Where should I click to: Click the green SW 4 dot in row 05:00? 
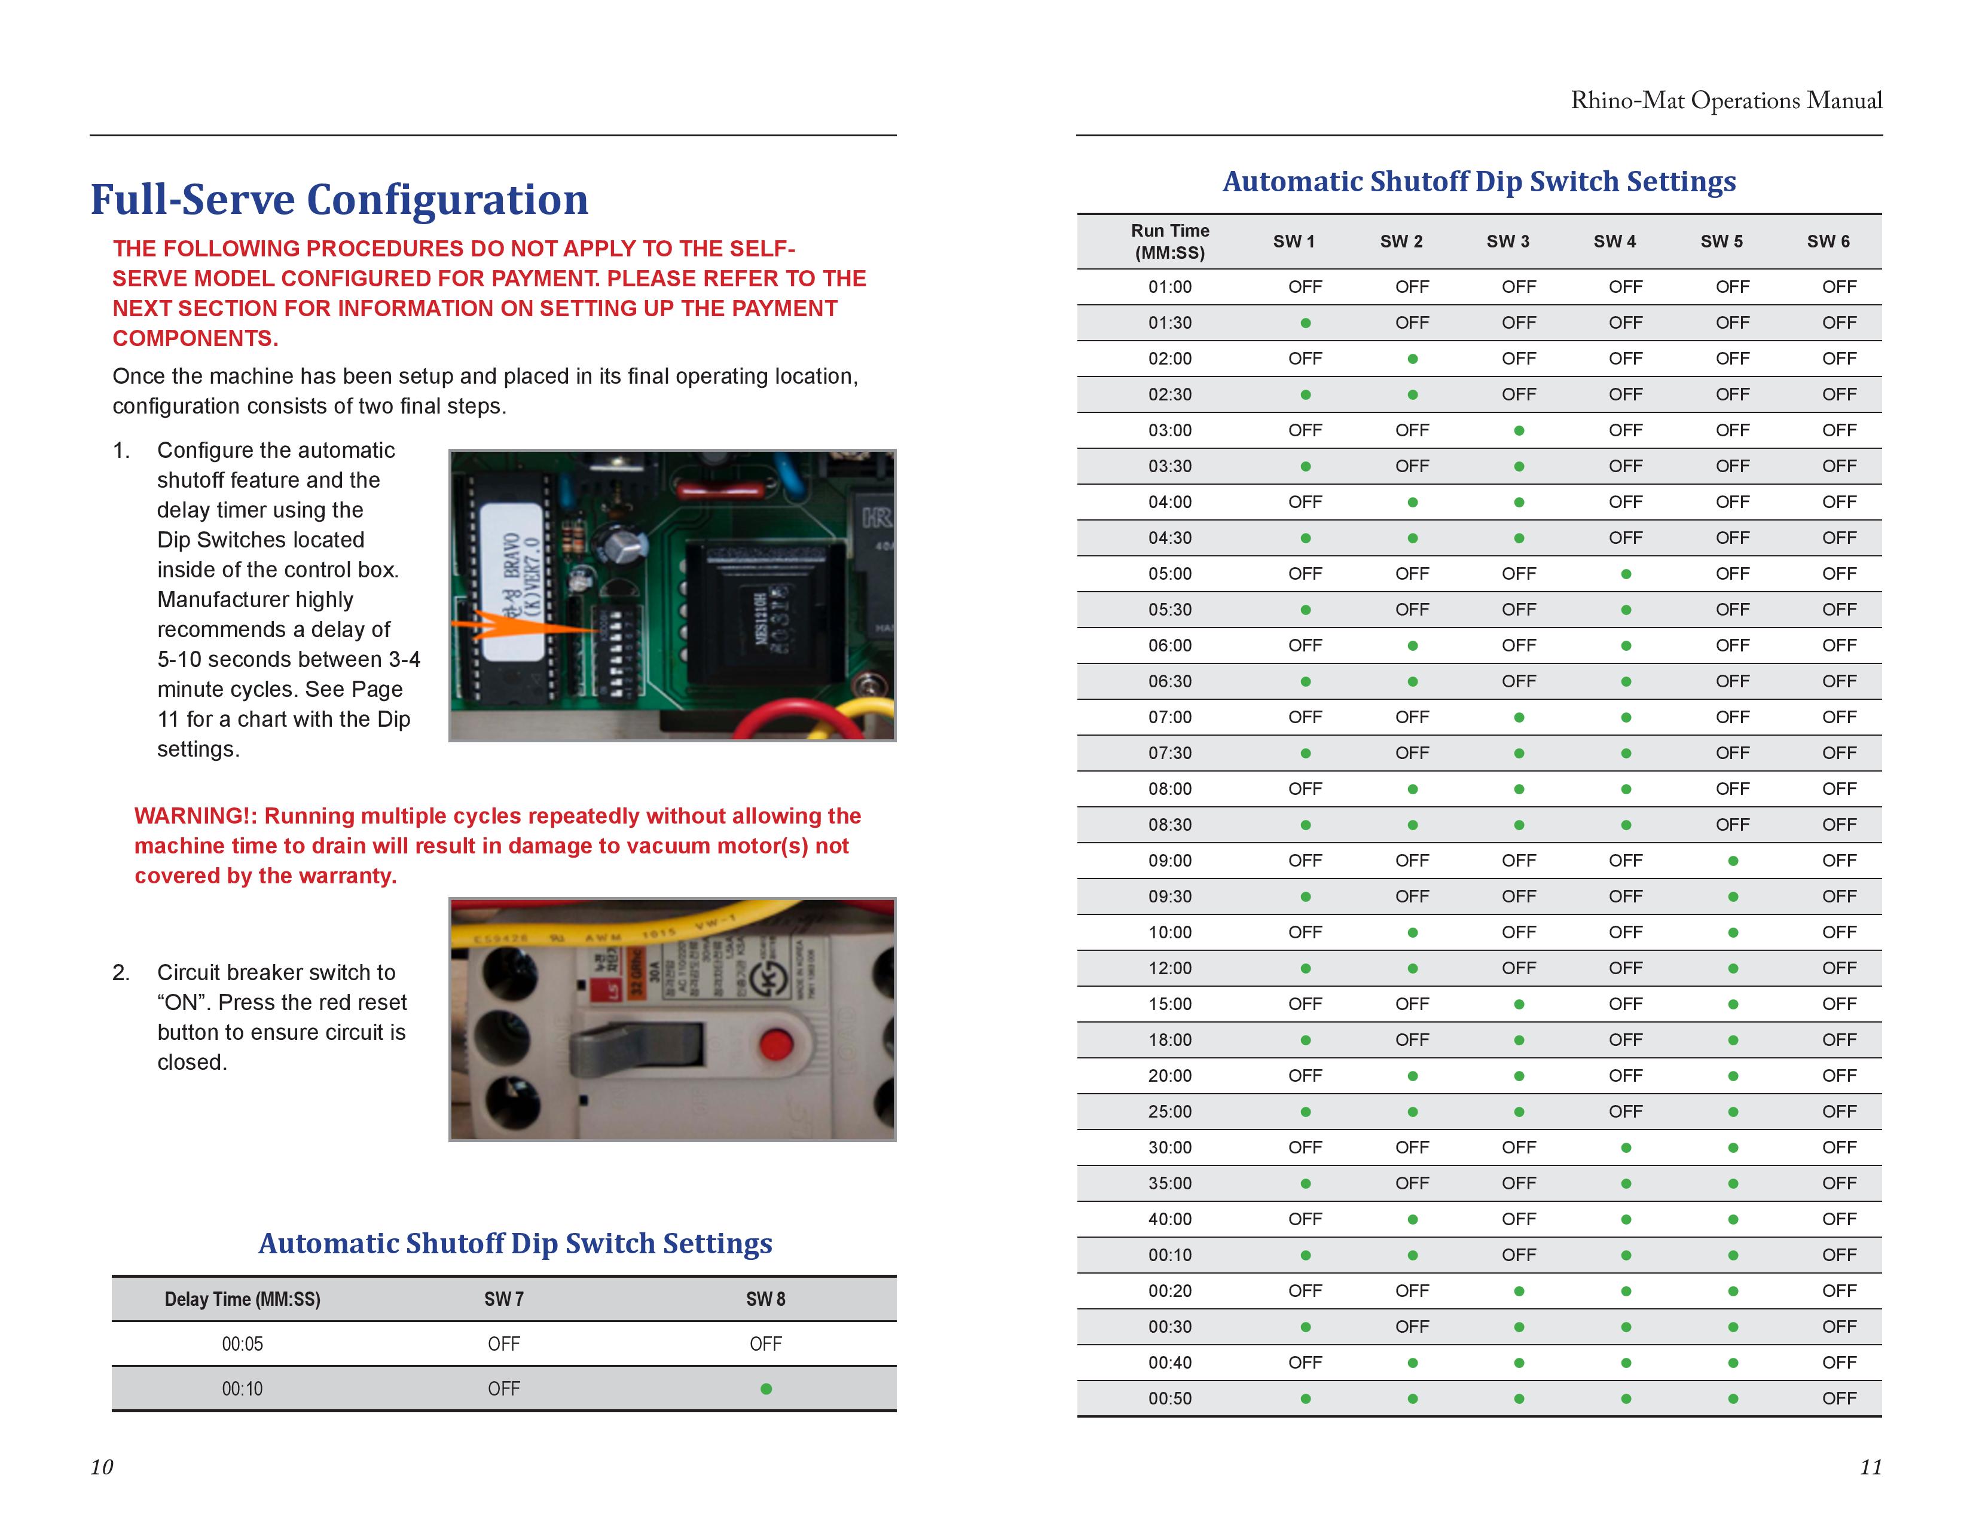click(x=1626, y=574)
